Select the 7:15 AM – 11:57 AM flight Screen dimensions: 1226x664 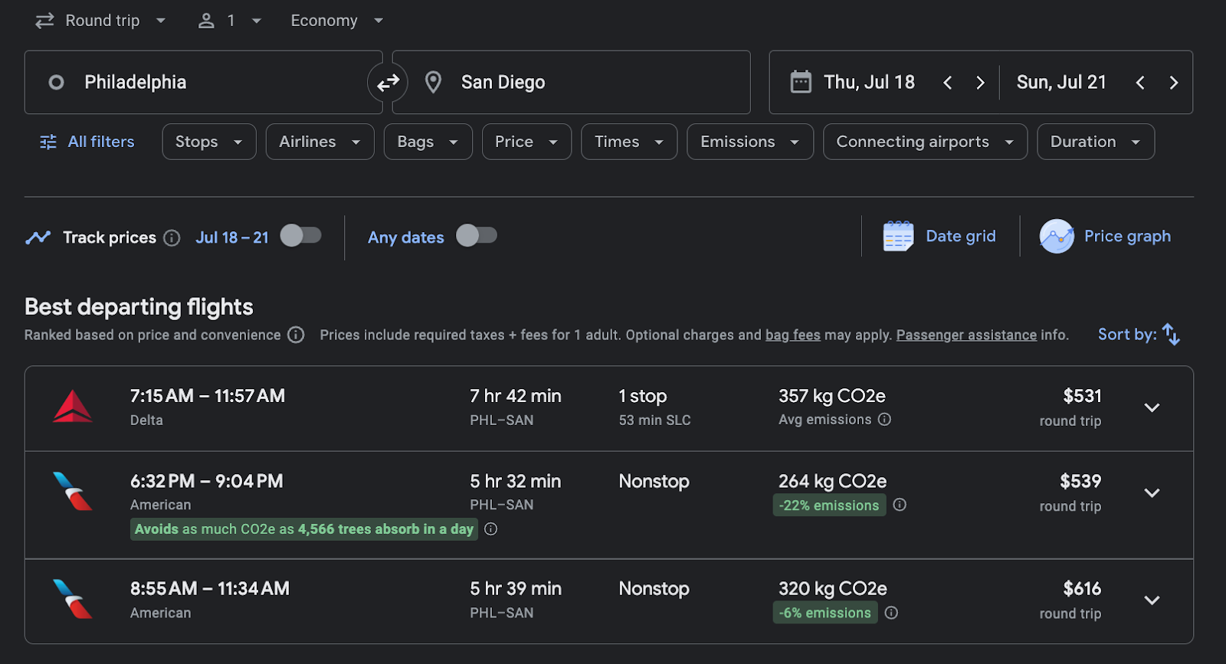click(x=609, y=408)
